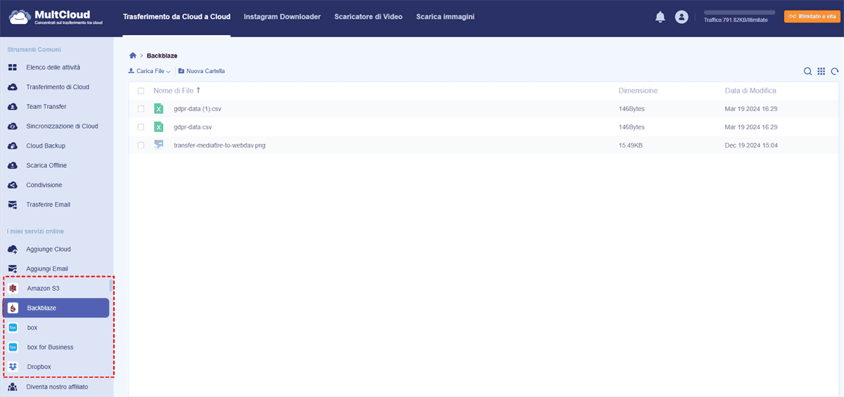
Task: Sort by Data di Modifica header
Action: [750, 91]
